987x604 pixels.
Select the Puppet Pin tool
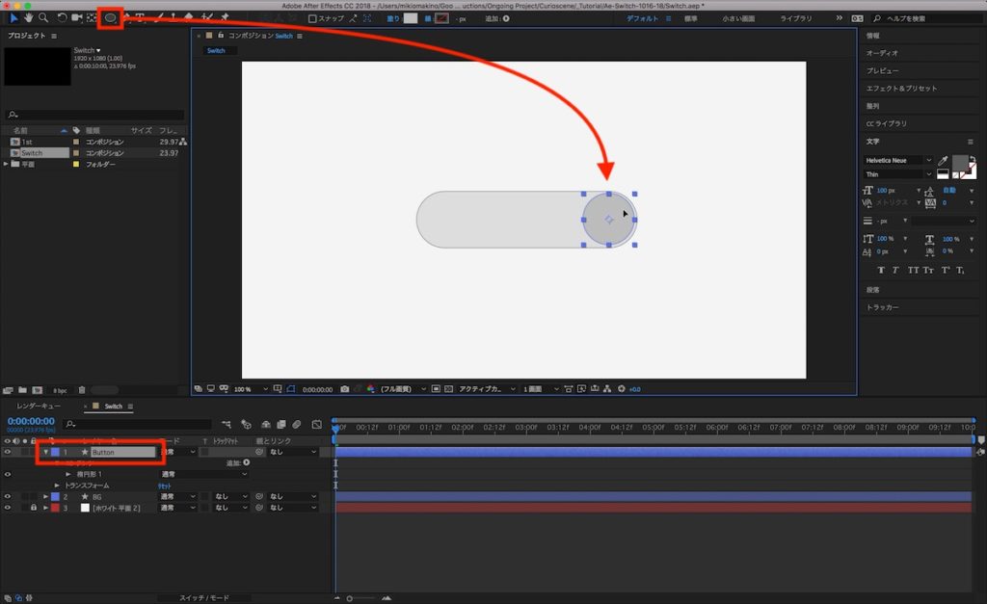[x=225, y=17]
